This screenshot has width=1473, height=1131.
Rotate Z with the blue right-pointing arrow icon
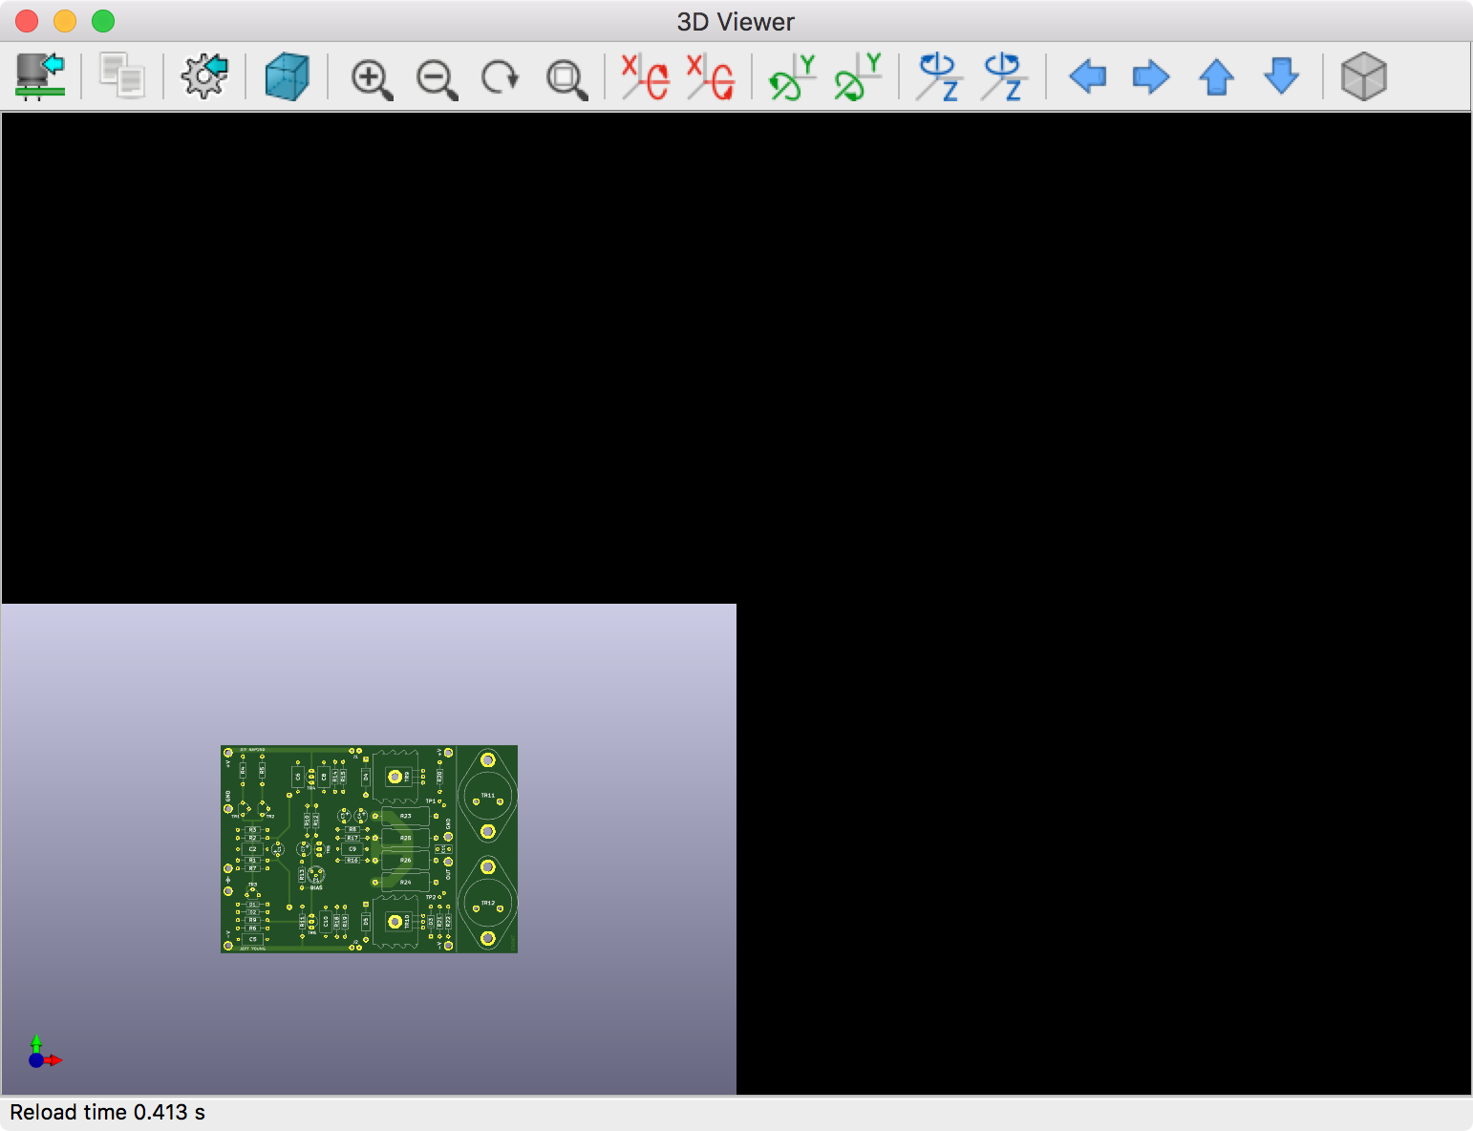(x=1004, y=76)
